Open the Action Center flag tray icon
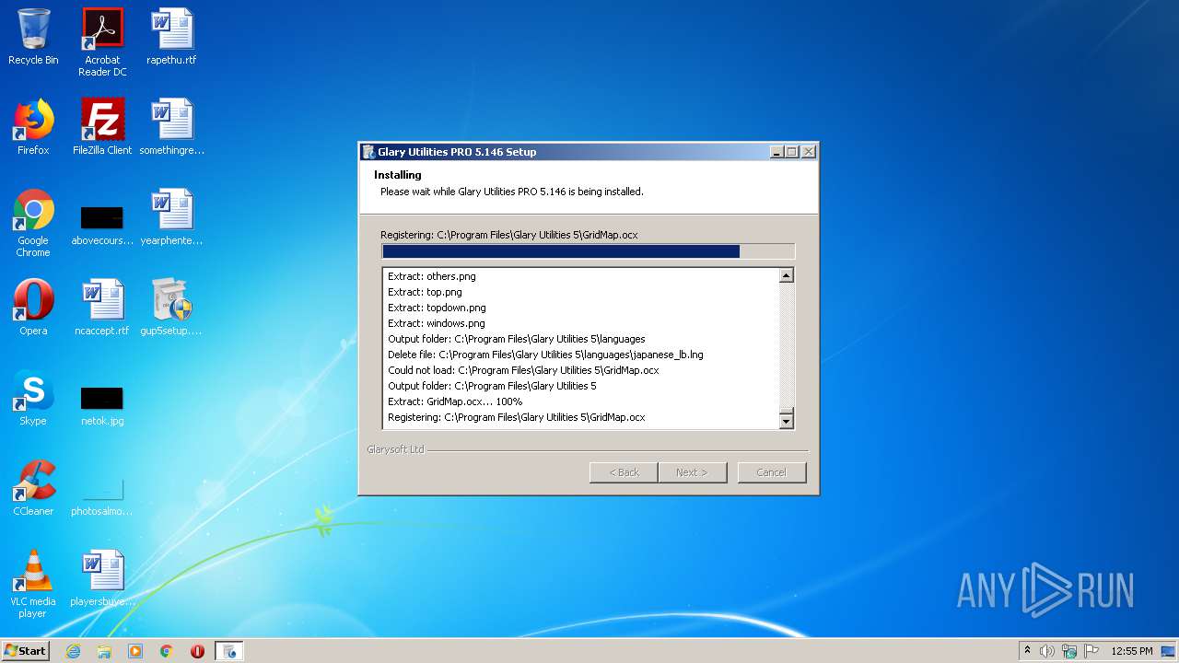 pyautogui.click(x=1091, y=651)
